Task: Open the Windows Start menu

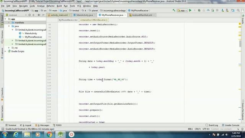Action: [x=5, y=135]
